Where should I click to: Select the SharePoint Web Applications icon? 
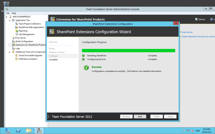coord(16,27)
